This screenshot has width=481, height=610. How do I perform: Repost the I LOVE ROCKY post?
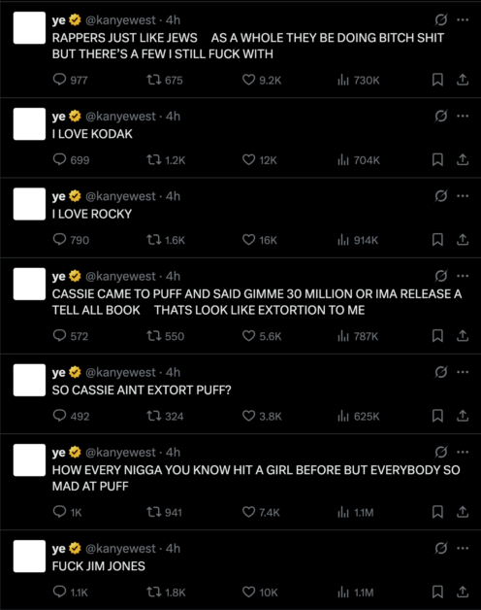coord(166,240)
